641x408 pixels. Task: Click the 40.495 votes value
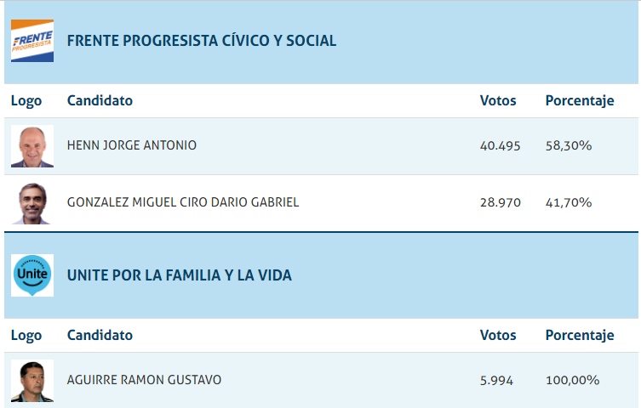(x=501, y=146)
